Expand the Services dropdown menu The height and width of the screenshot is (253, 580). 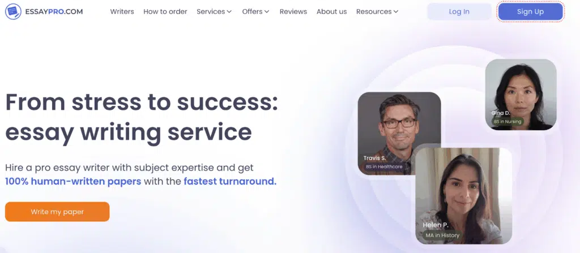pos(214,11)
